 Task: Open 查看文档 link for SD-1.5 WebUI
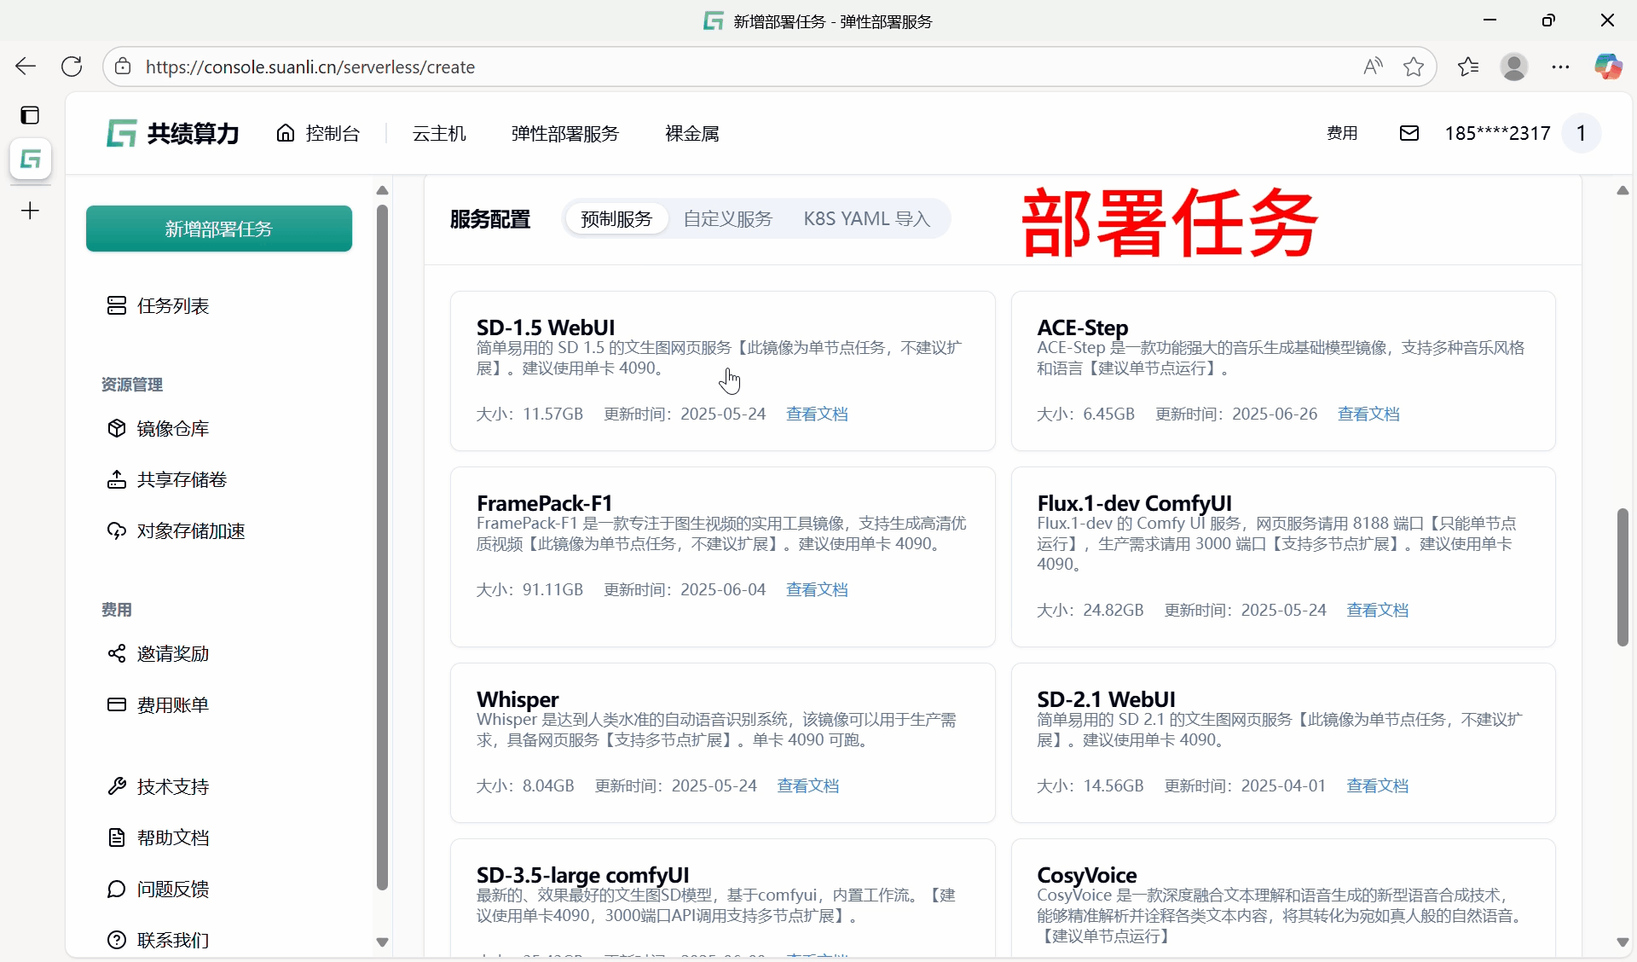tap(816, 414)
